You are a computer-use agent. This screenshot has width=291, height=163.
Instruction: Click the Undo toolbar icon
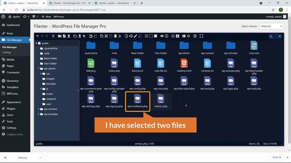[90, 36]
